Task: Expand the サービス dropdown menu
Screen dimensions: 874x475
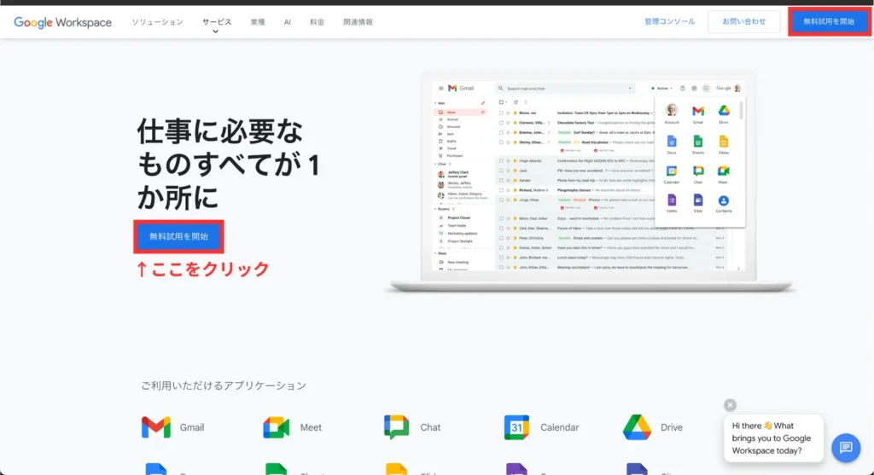Action: coord(217,23)
